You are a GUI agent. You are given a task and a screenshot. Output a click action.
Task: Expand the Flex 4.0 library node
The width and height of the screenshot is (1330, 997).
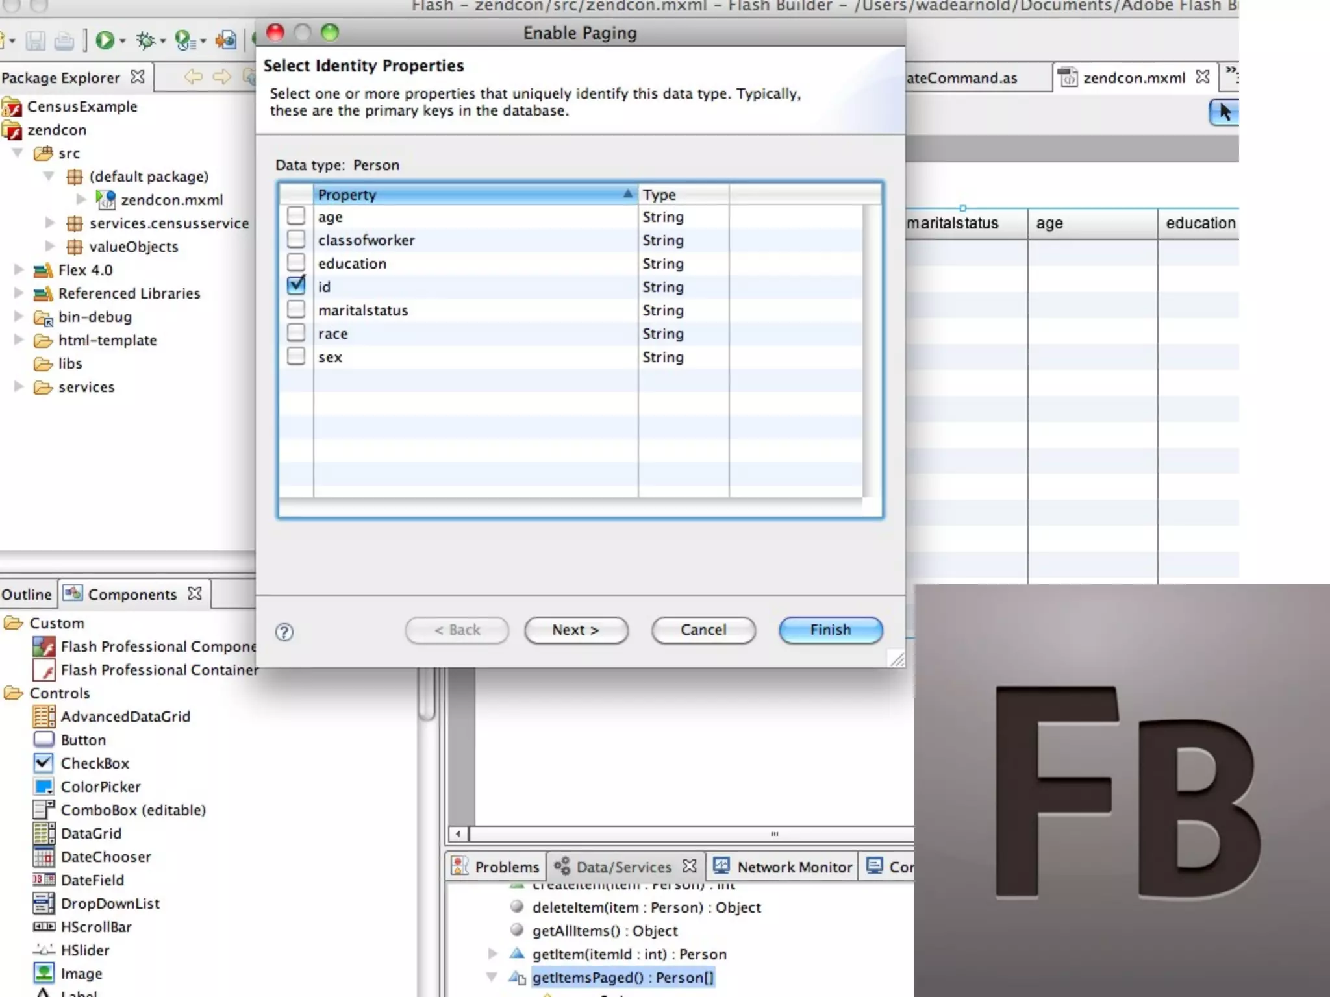point(19,270)
